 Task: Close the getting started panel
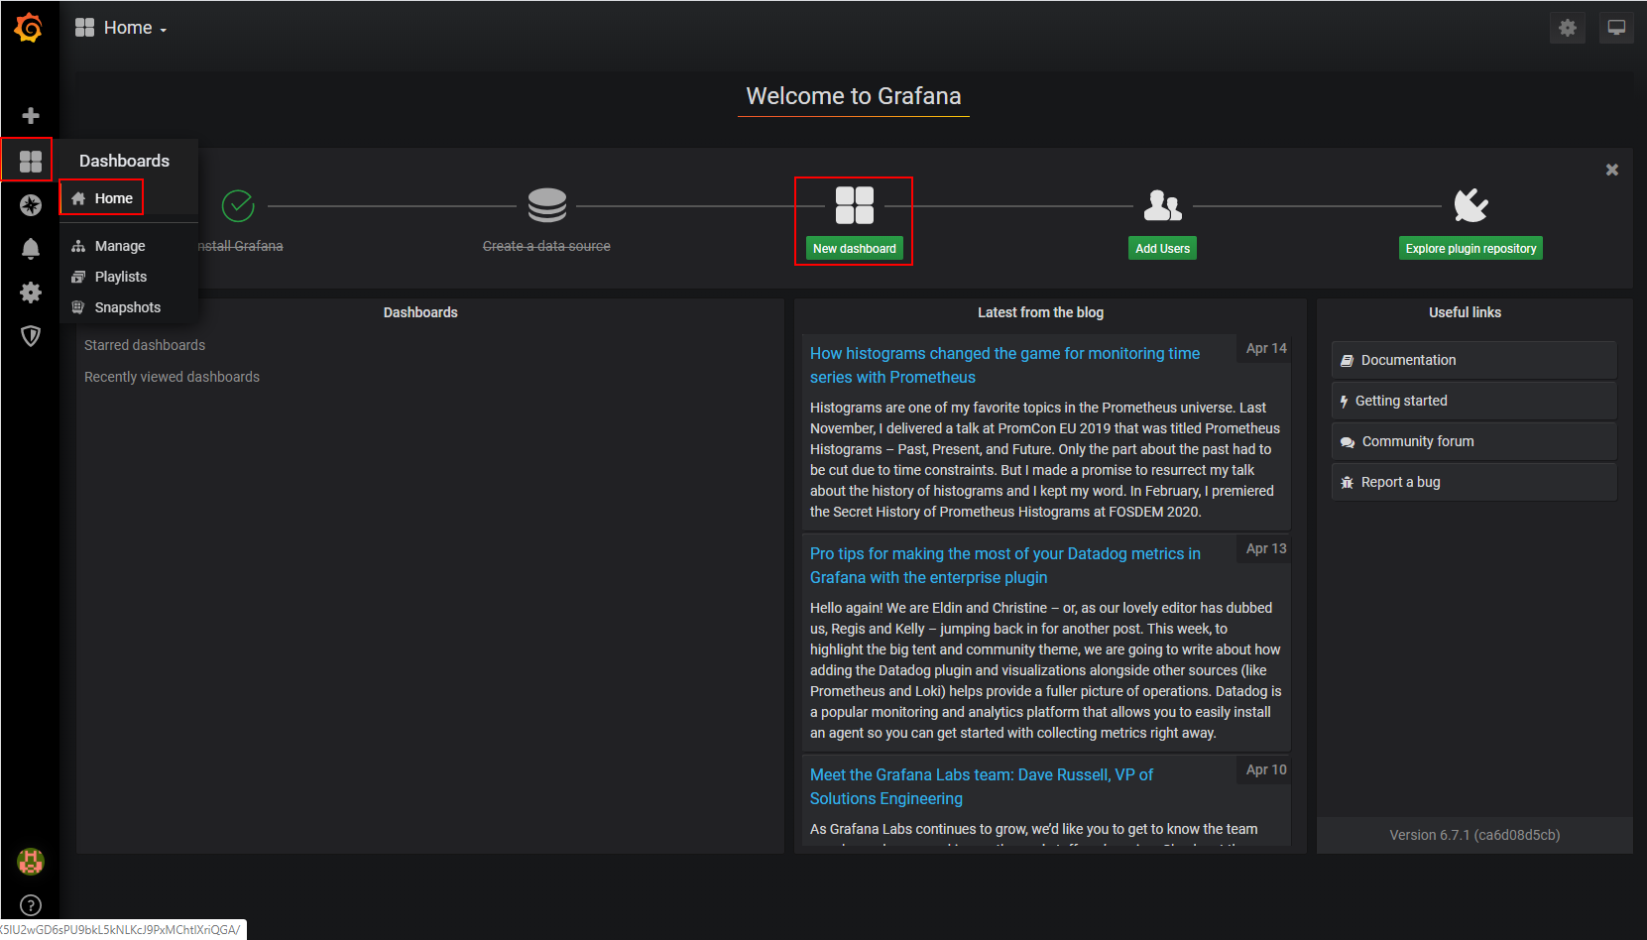pos(1612,170)
